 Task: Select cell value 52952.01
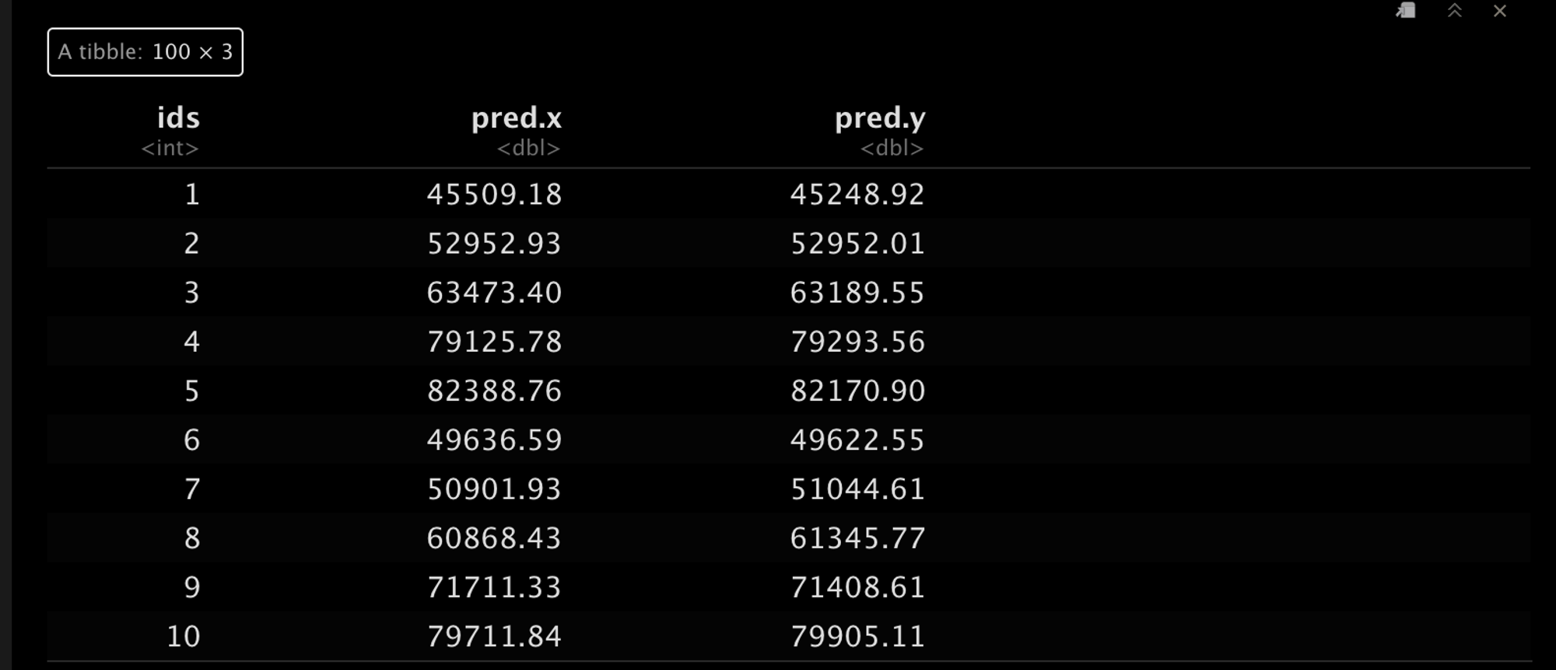pyautogui.click(x=857, y=244)
